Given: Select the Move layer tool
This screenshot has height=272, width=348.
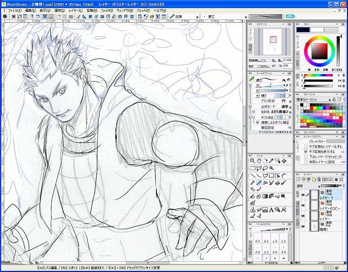Looking at the screenshot, I should [x=283, y=161].
